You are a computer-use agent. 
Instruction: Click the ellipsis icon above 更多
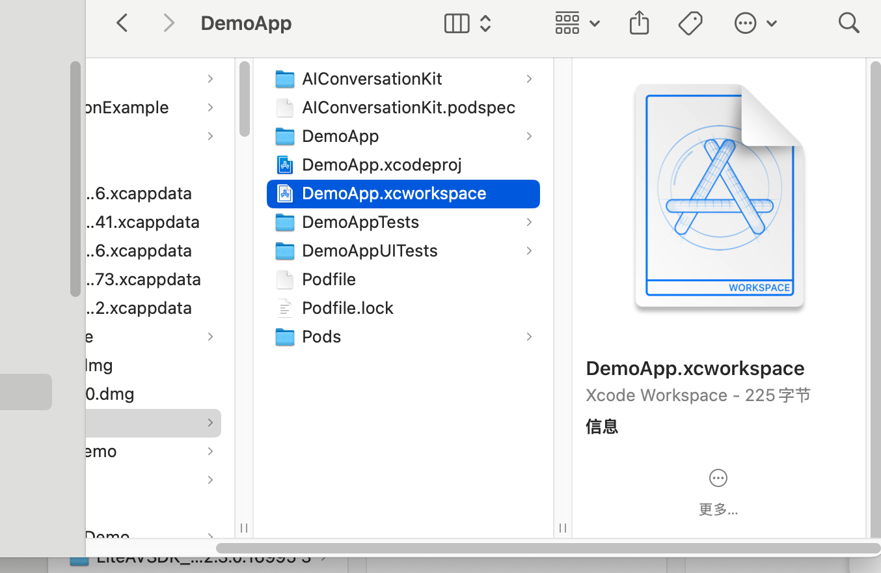click(x=718, y=478)
